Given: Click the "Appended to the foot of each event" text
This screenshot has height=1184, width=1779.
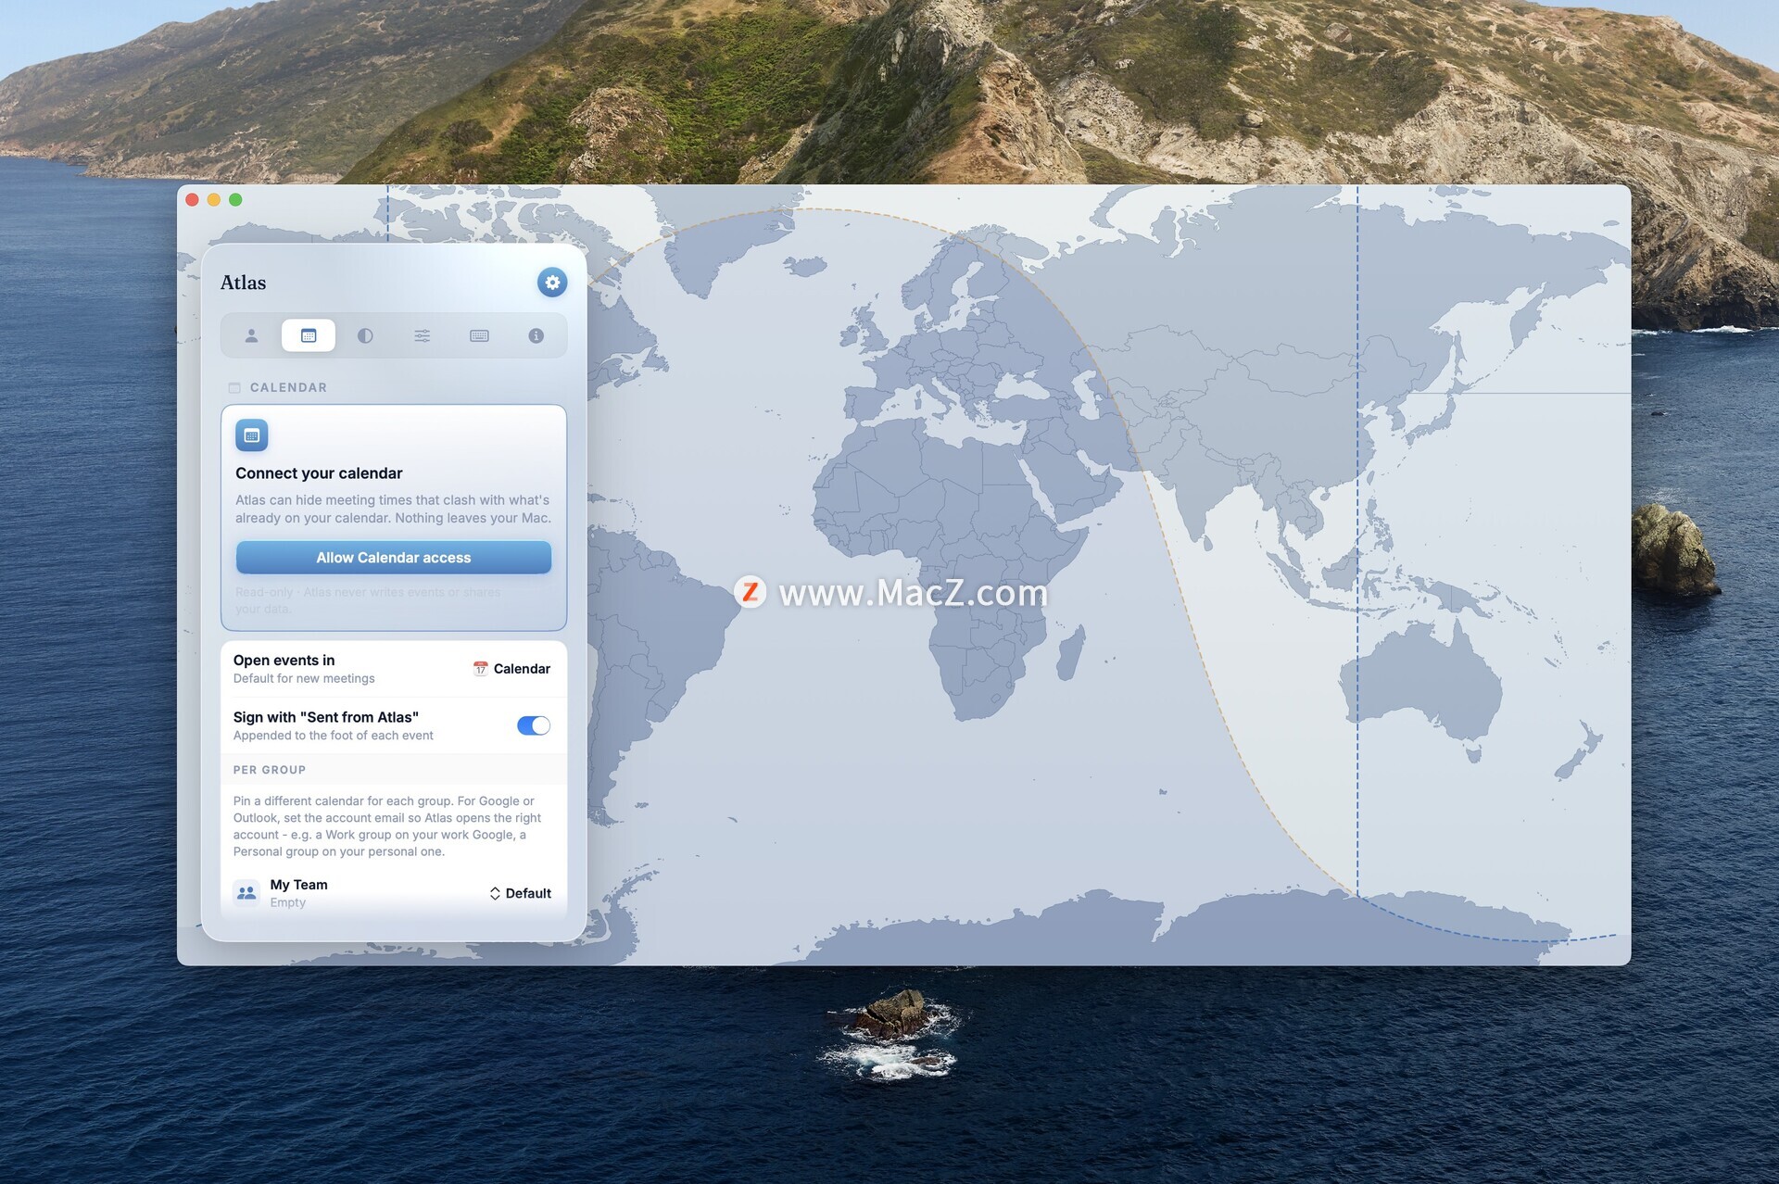Looking at the screenshot, I should tap(334, 736).
